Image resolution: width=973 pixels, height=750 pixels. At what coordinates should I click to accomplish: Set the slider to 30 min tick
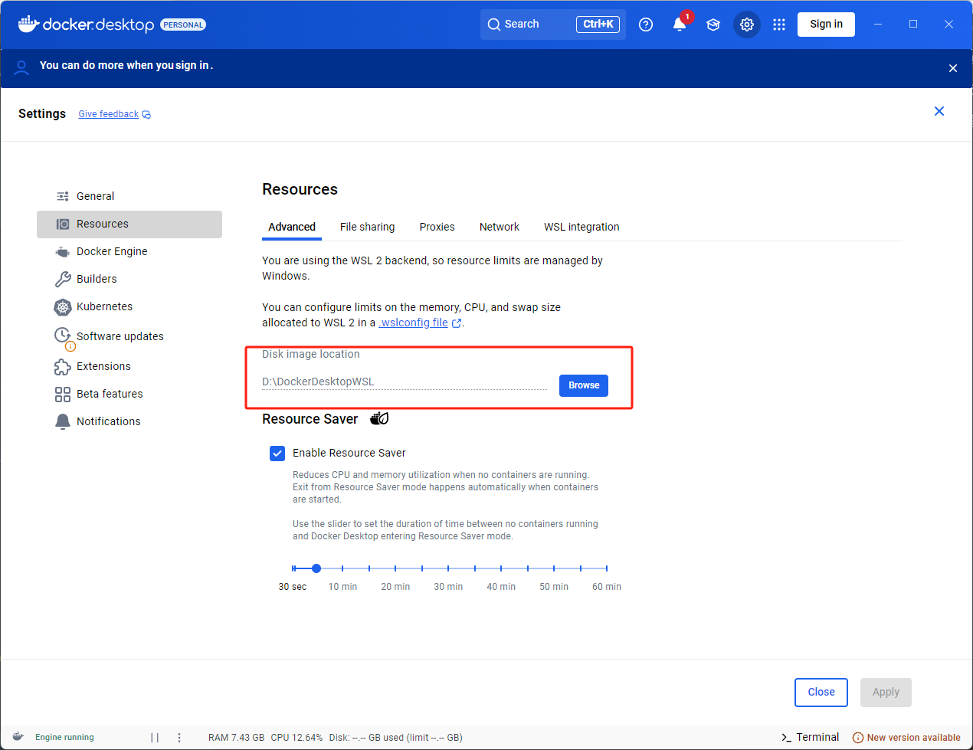448,568
